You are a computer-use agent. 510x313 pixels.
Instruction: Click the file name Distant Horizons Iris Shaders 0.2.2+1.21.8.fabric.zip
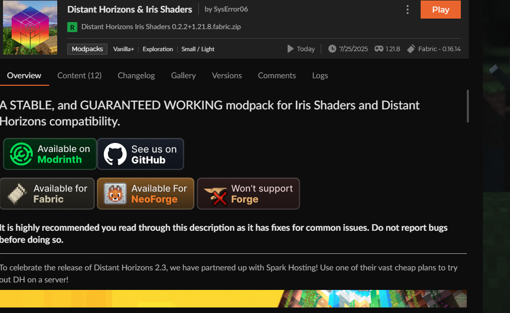tap(161, 27)
